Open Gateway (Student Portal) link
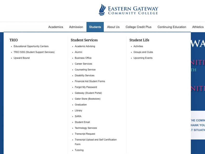The image size is (205, 154). (x=88, y=93)
